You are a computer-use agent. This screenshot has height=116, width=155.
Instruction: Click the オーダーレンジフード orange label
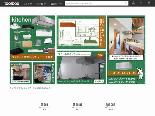pyautogui.click(x=123, y=73)
